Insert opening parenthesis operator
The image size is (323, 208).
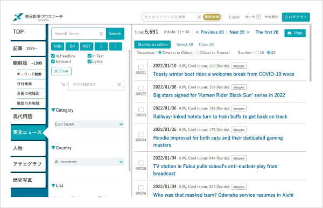101,46
